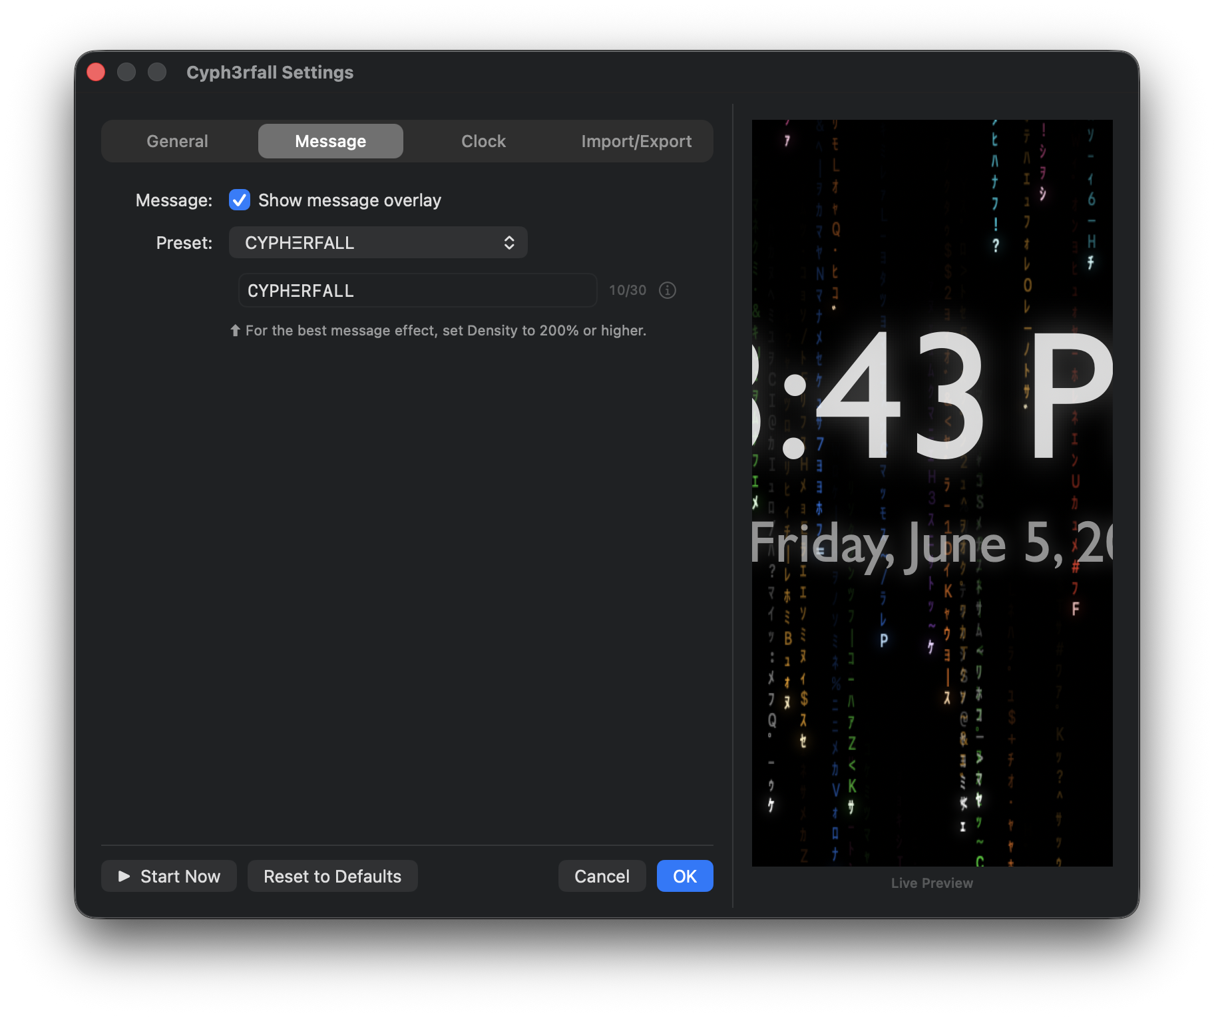Select the Message tab
Image resolution: width=1214 pixels, height=1017 pixels.
coord(330,141)
